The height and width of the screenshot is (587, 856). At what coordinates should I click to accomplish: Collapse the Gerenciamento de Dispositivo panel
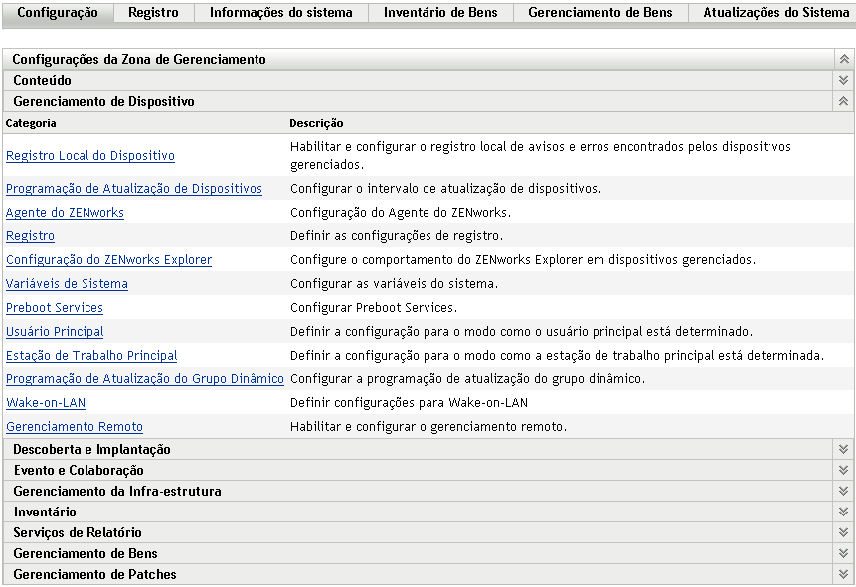click(x=843, y=101)
